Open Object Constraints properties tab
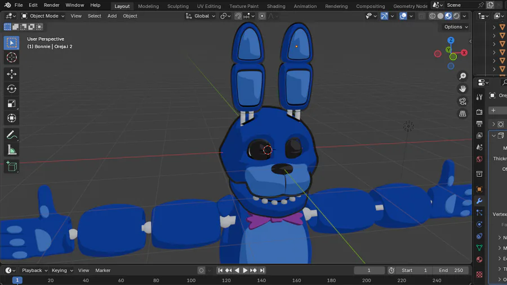 coord(479,236)
